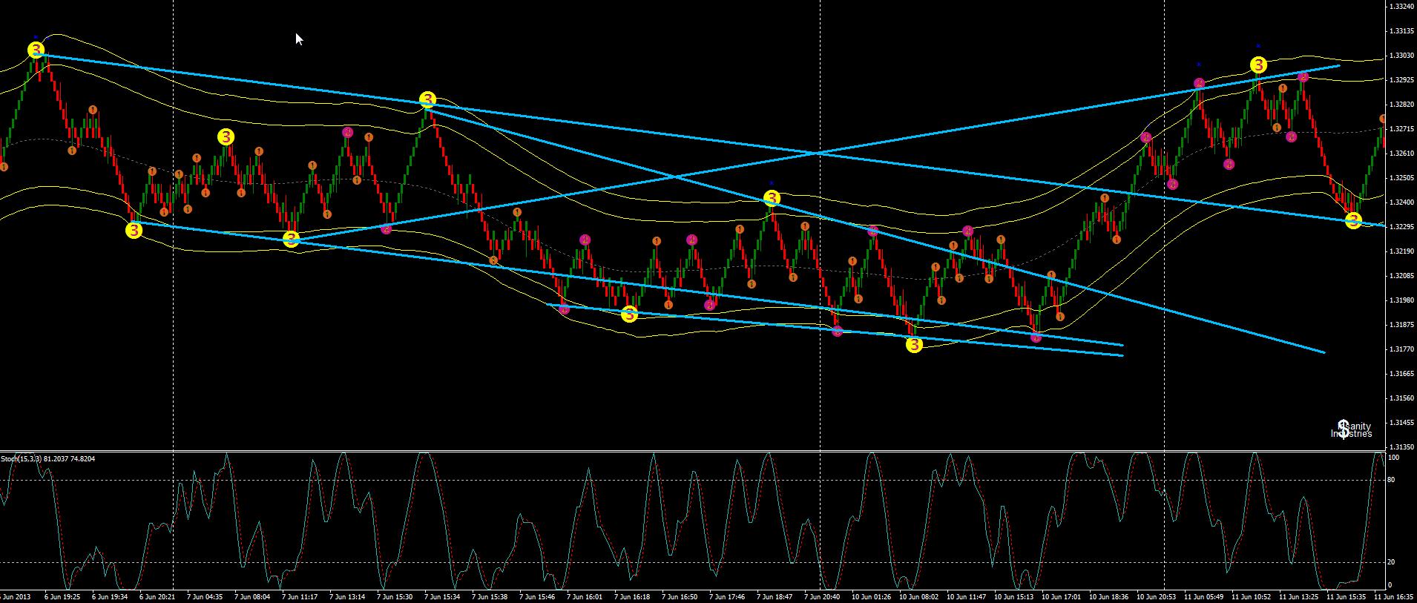Click the yellow 3 marker at the lowest trough near 1.31770

coord(914,344)
